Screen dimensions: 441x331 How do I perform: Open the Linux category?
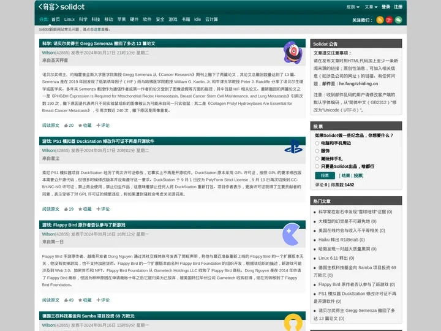69,20
